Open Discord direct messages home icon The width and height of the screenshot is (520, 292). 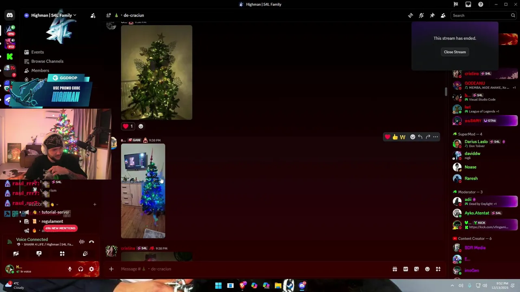[x=10, y=15]
